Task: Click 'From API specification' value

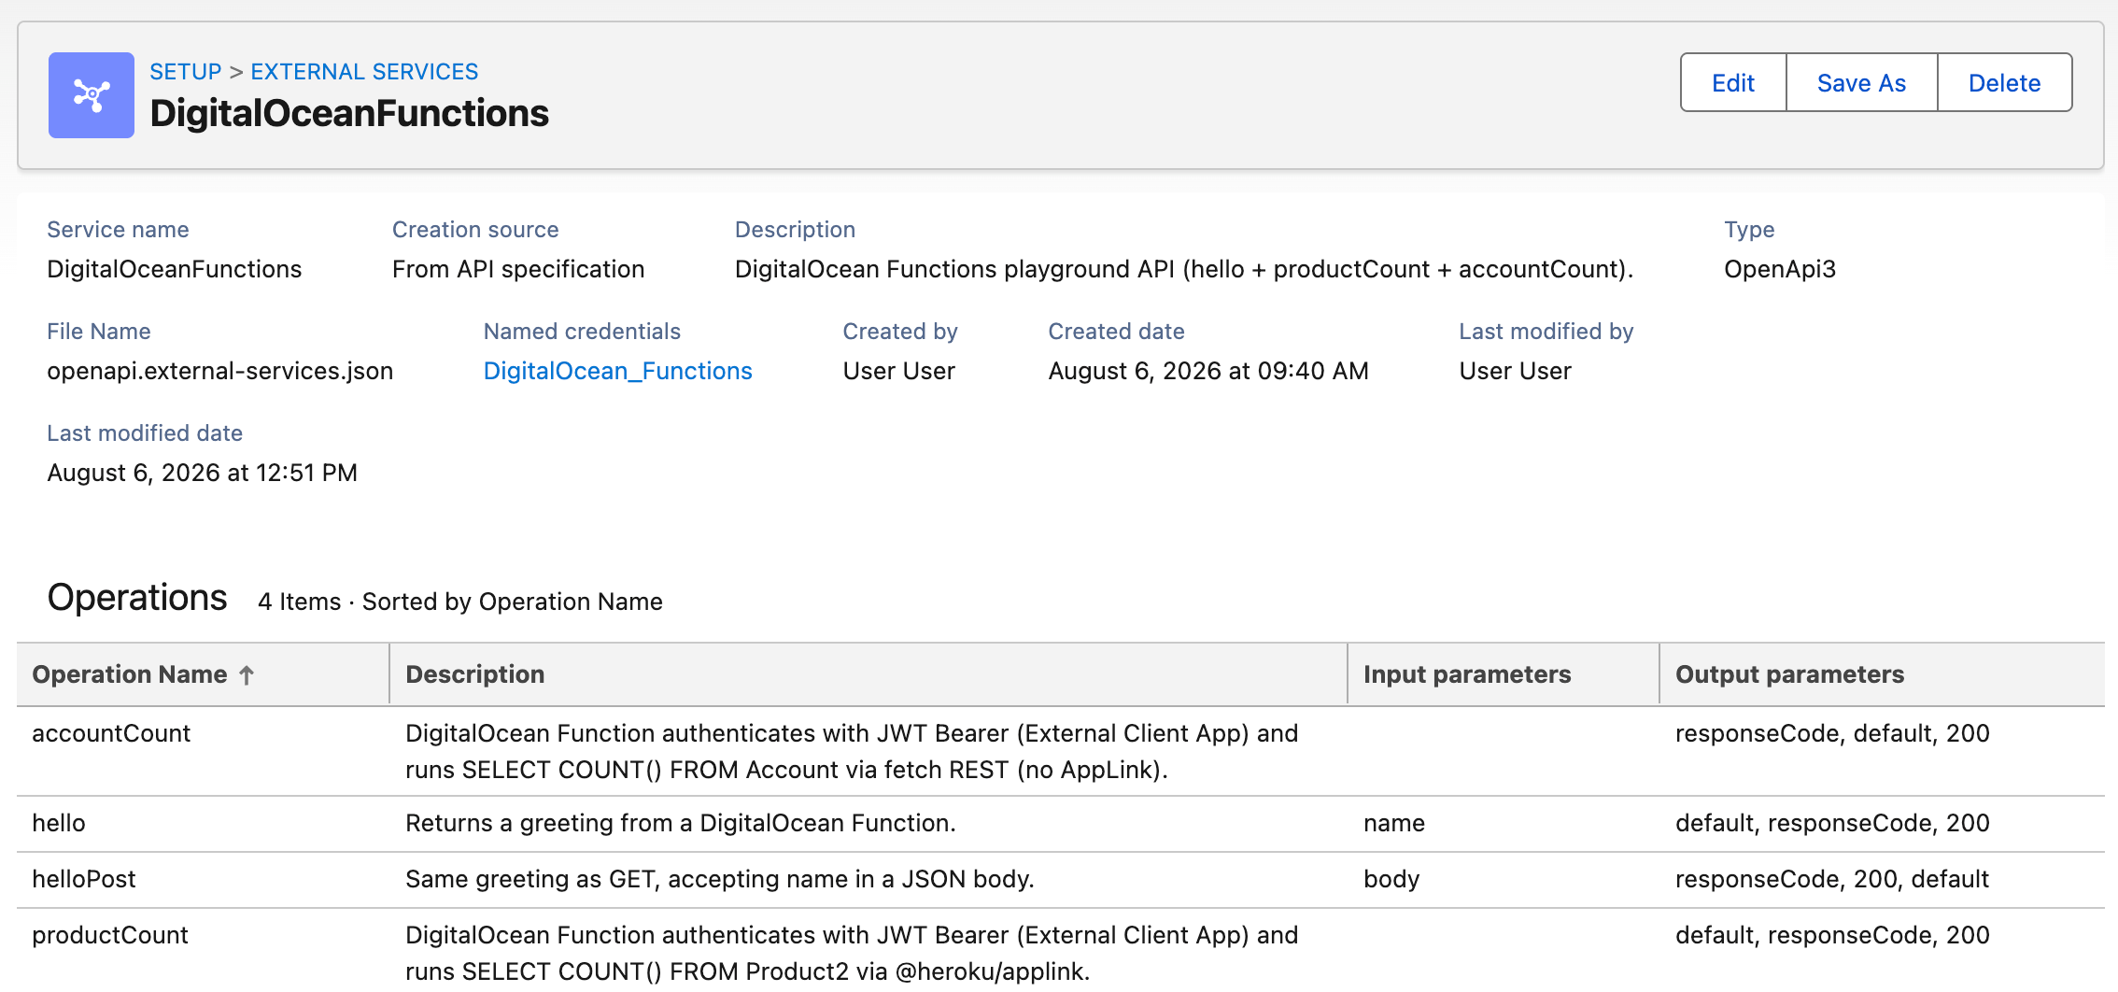Action: (x=518, y=269)
